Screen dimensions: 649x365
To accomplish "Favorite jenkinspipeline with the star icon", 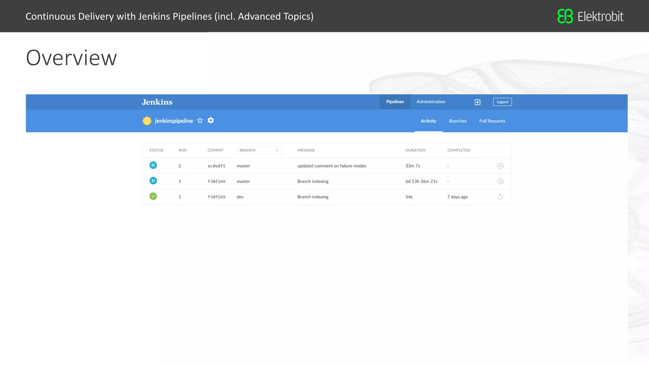I will [200, 120].
